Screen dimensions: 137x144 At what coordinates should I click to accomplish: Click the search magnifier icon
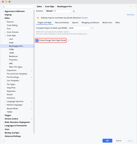(x=4, y=7)
